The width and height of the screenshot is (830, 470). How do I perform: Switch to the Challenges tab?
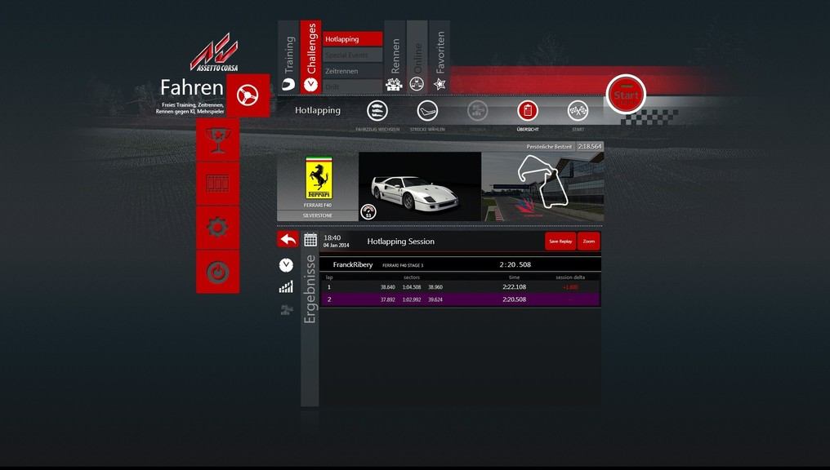(x=310, y=58)
